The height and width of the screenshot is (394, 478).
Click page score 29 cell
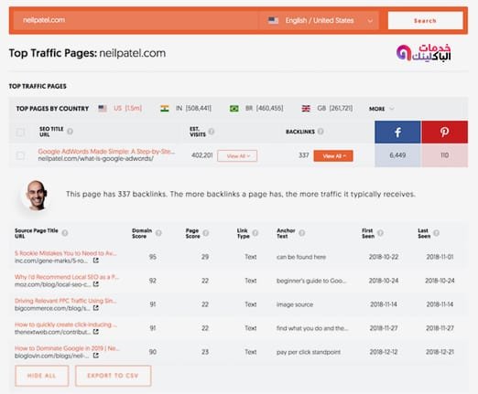coord(205,257)
